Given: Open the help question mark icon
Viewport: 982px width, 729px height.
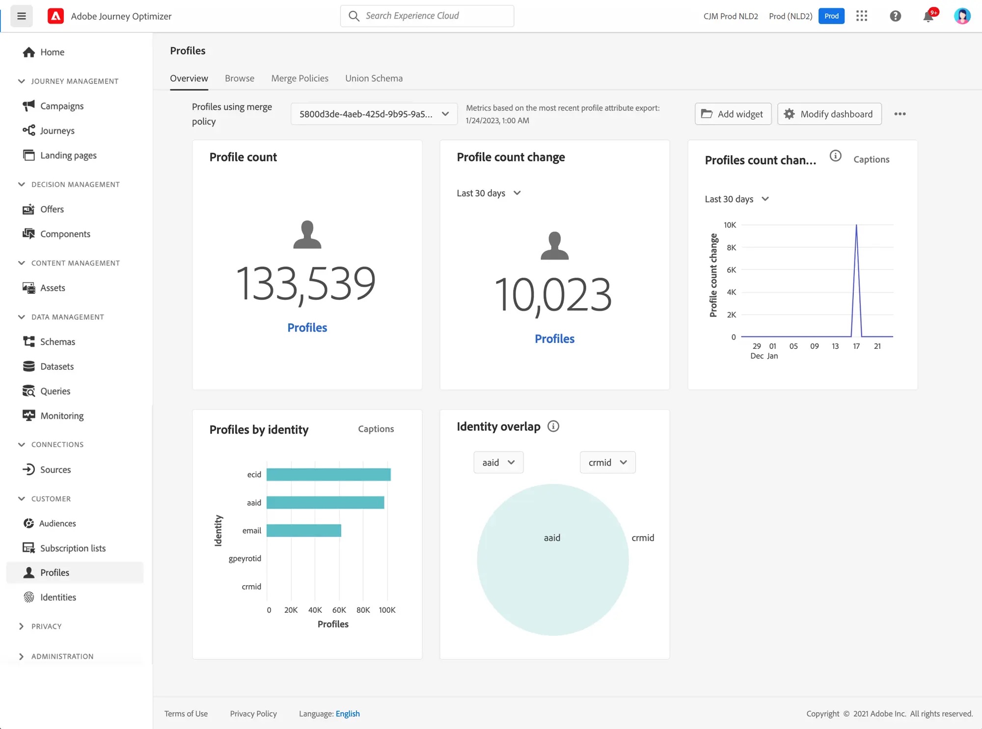Looking at the screenshot, I should [895, 16].
